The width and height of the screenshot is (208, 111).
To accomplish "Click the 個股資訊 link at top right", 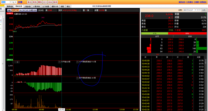I will click(x=182, y=2).
